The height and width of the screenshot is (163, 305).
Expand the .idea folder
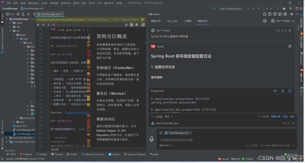(10, 23)
